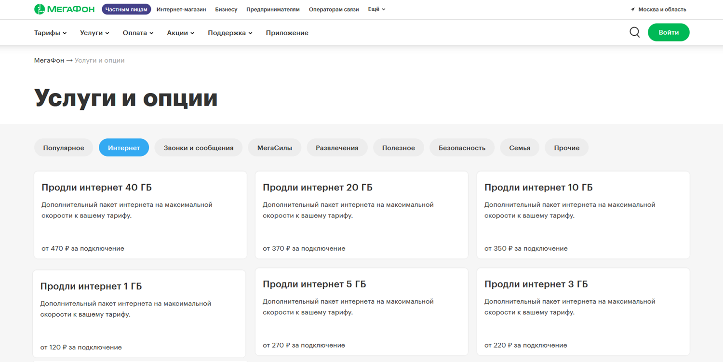Select the Интернет filter tab
The height and width of the screenshot is (362, 723).
point(124,148)
